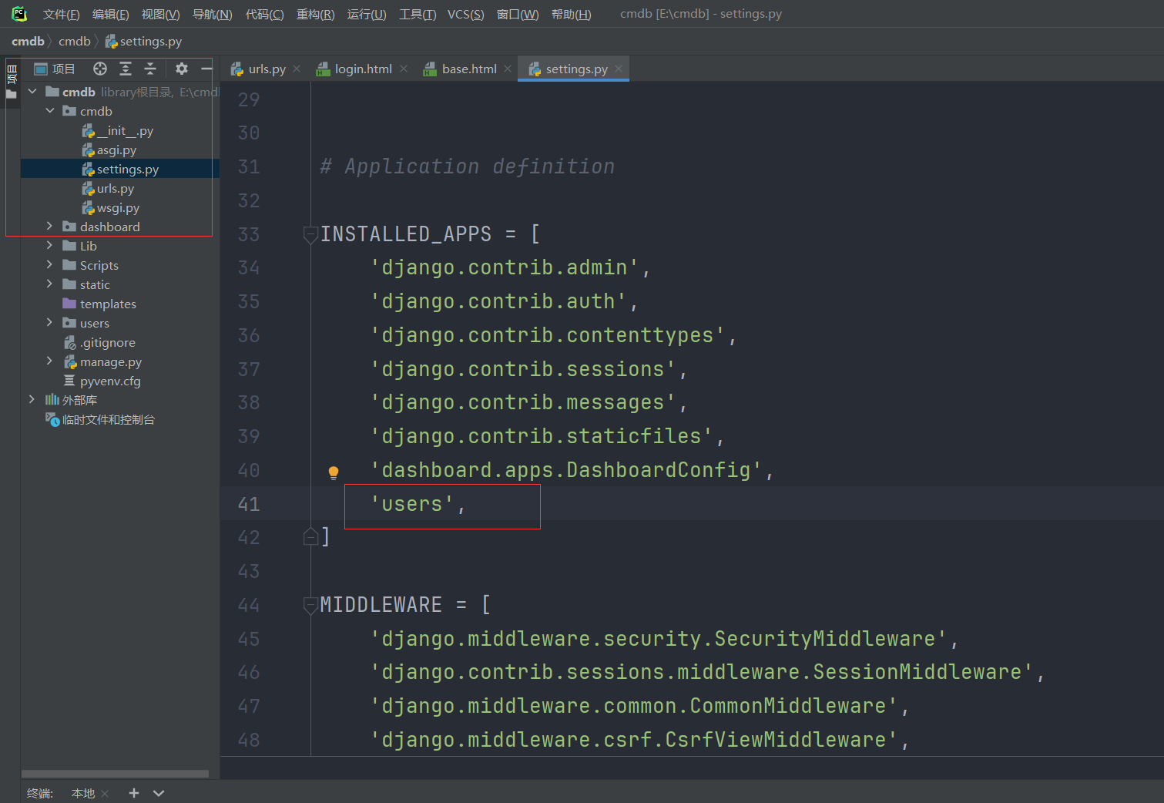Viewport: 1164px width, 803px height.
Task: Open the 工具(T) menu
Action: click(x=418, y=15)
